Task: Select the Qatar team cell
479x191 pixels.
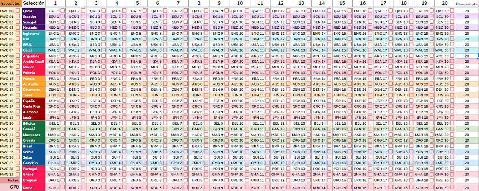Action: pos(34,11)
